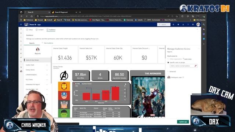This screenshot has height=132, width=235.
Task: Expand the bookmarks bar overflow chevron
Action: [x=191, y=20]
